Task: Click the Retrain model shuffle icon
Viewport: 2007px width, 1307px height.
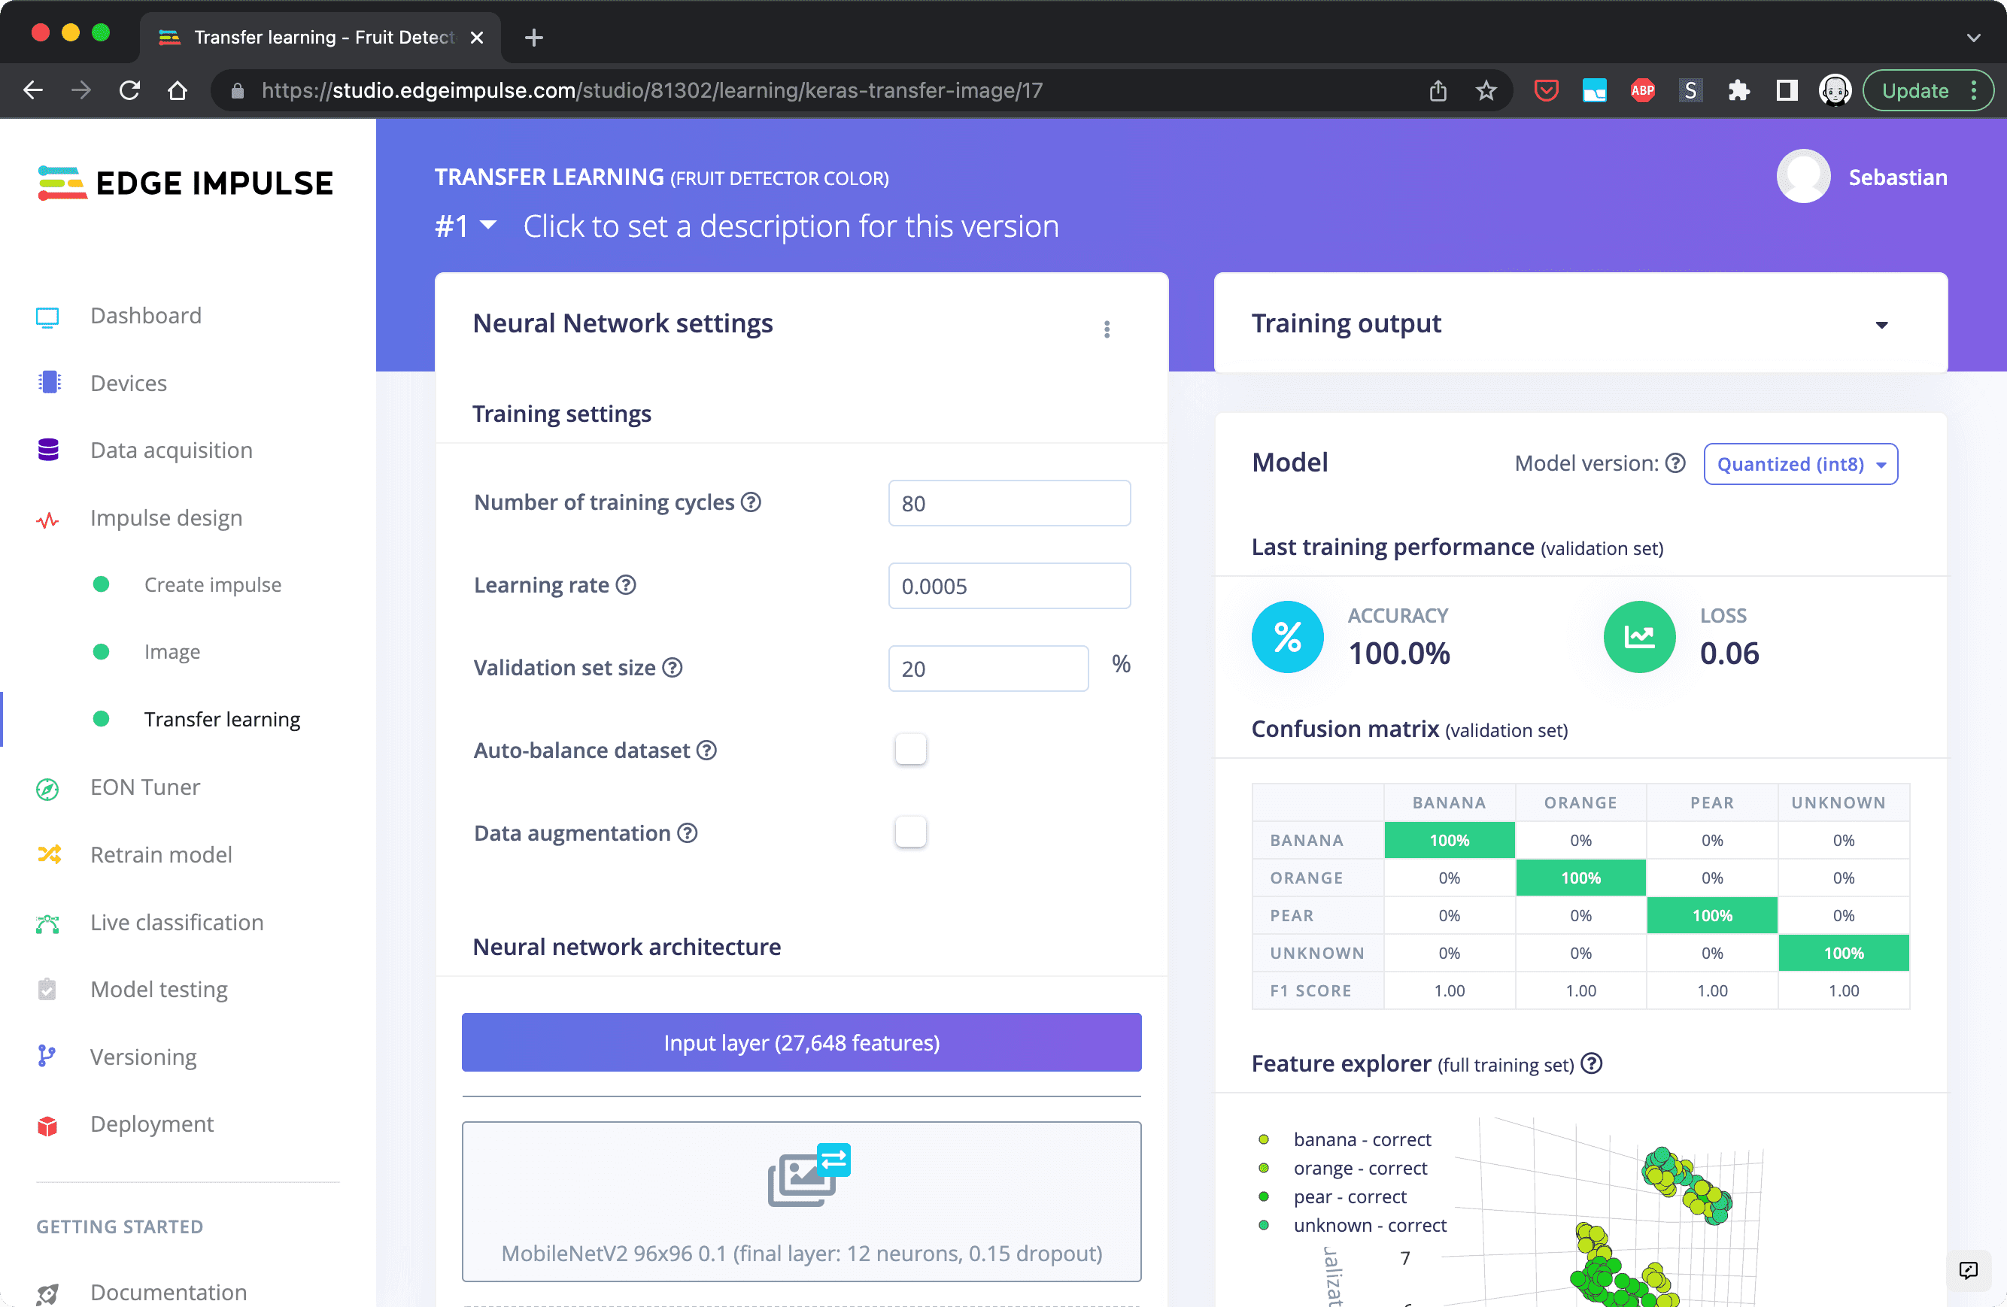Action: click(49, 855)
